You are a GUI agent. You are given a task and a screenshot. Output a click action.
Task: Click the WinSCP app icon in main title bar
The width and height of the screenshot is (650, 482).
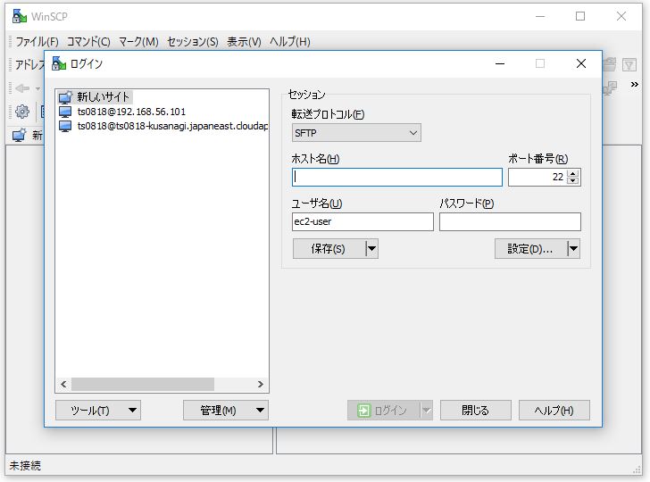coord(20,16)
